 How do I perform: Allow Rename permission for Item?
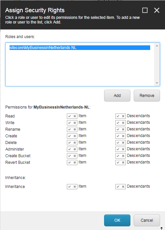click(69, 129)
